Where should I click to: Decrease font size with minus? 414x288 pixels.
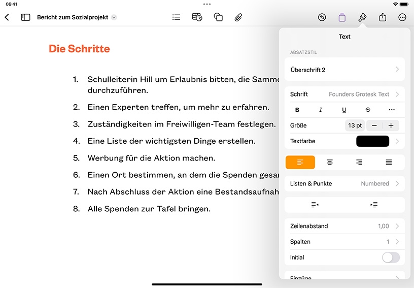click(x=374, y=125)
